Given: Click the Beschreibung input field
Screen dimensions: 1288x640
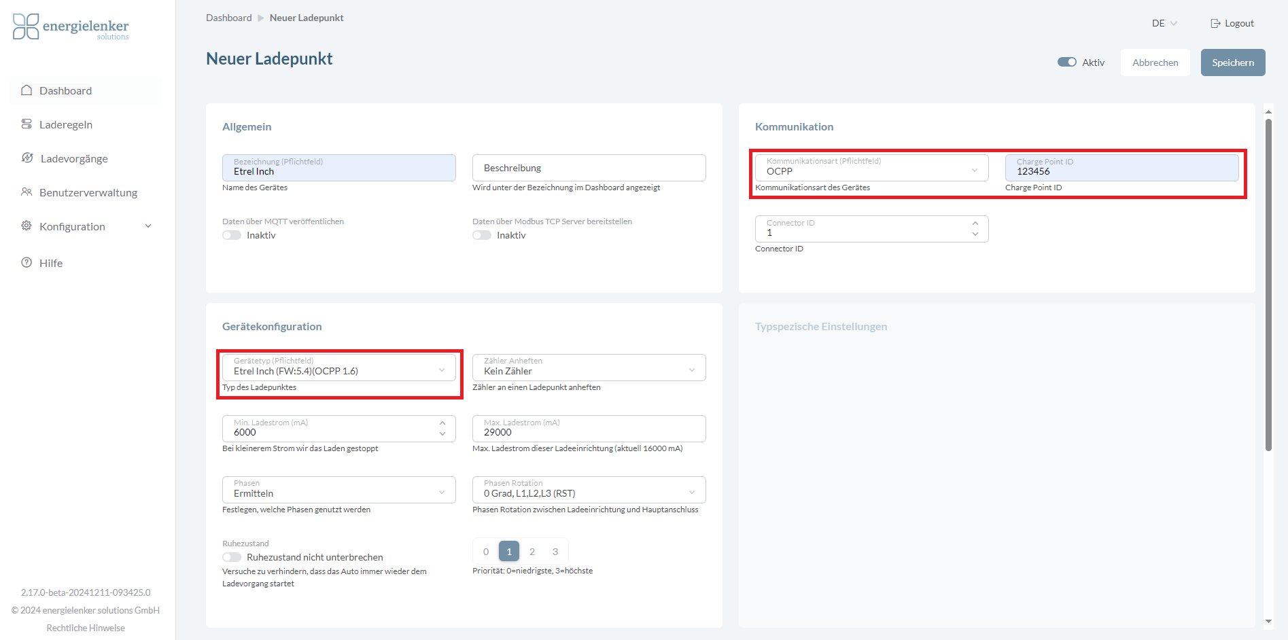Looking at the screenshot, I should pos(589,168).
